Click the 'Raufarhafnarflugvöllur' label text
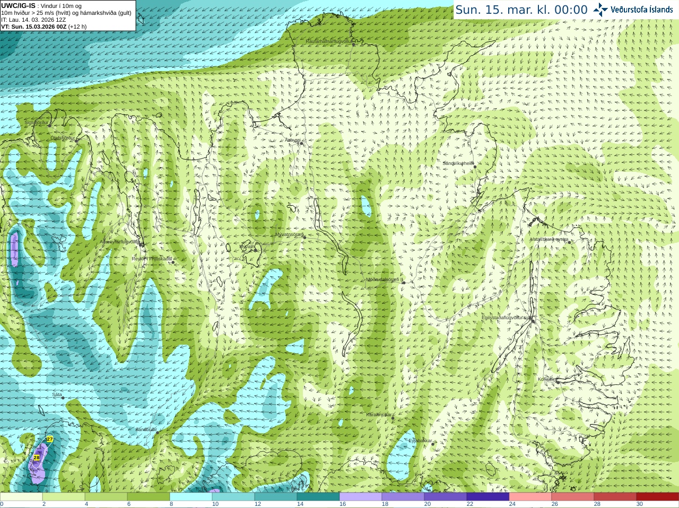This screenshot has height=508, width=679. [329, 41]
